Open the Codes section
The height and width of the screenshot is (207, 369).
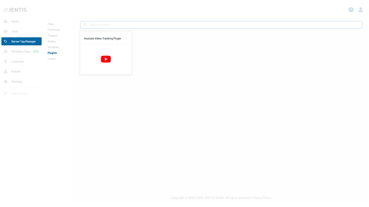52,59
